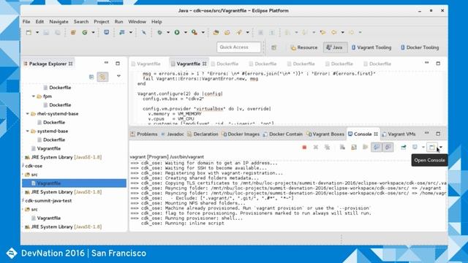Click the Search toolbar icon
Image resolution: width=468 pixels, height=263 pixels.
239,32
